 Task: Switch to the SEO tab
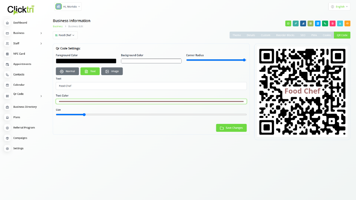[x=302, y=35]
